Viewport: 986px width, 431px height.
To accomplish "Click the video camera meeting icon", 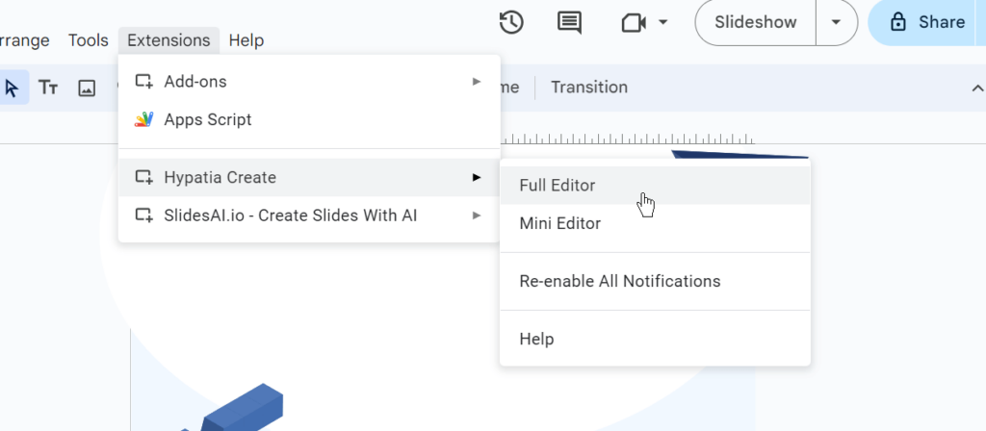I will 633,22.
